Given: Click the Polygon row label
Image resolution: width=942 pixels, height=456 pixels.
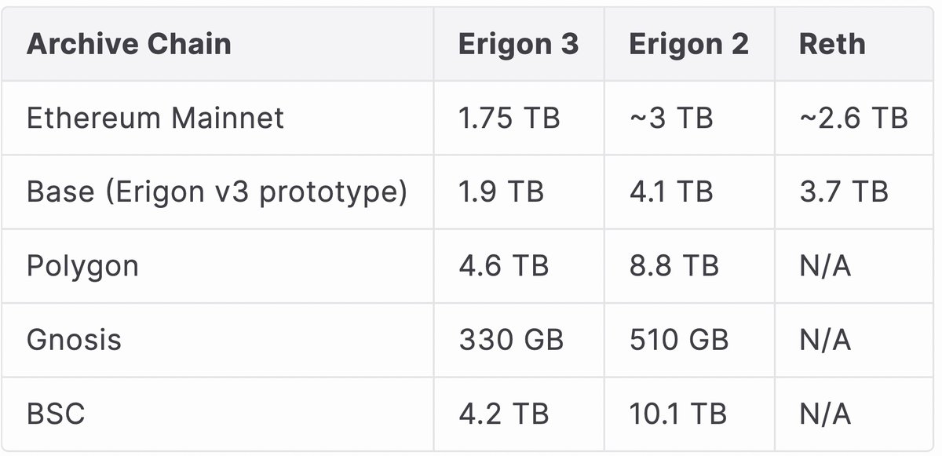Looking at the screenshot, I should pyautogui.click(x=82, y=266).
